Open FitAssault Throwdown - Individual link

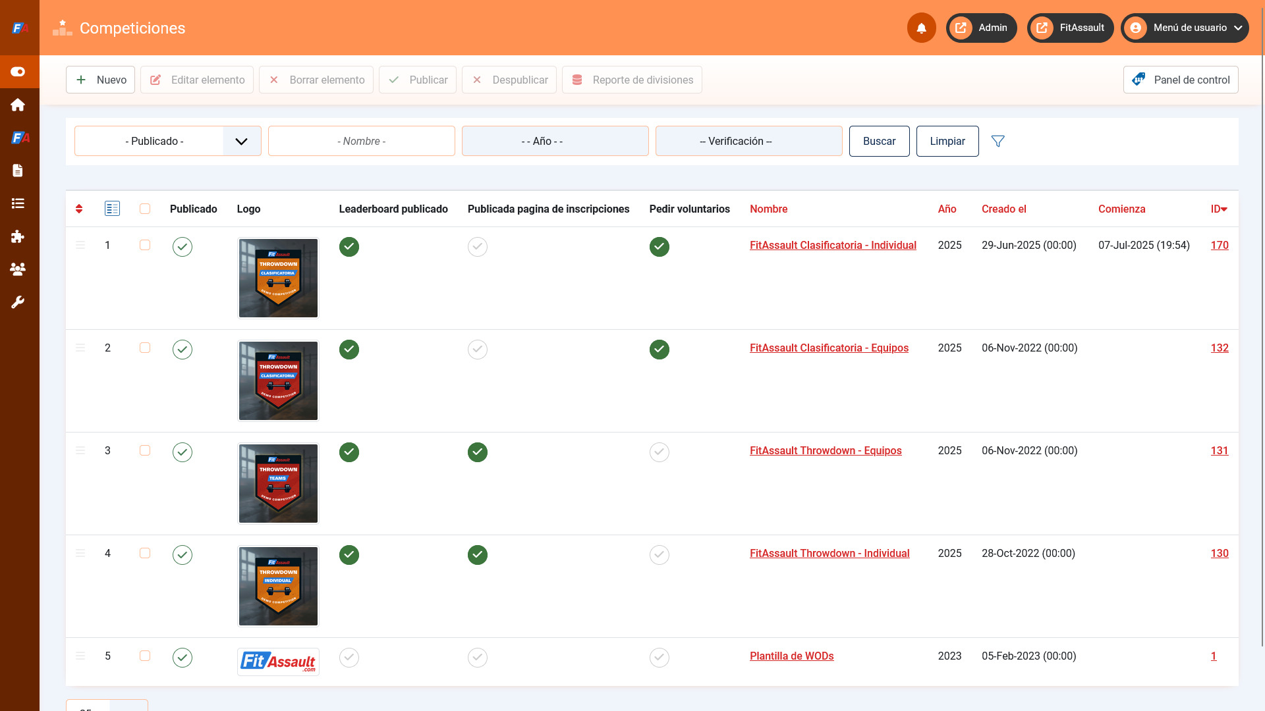[x=829, y=553]
